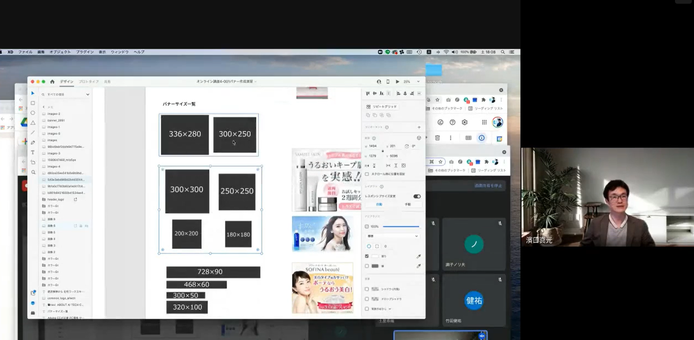Open the Layers panel icon

33,303
